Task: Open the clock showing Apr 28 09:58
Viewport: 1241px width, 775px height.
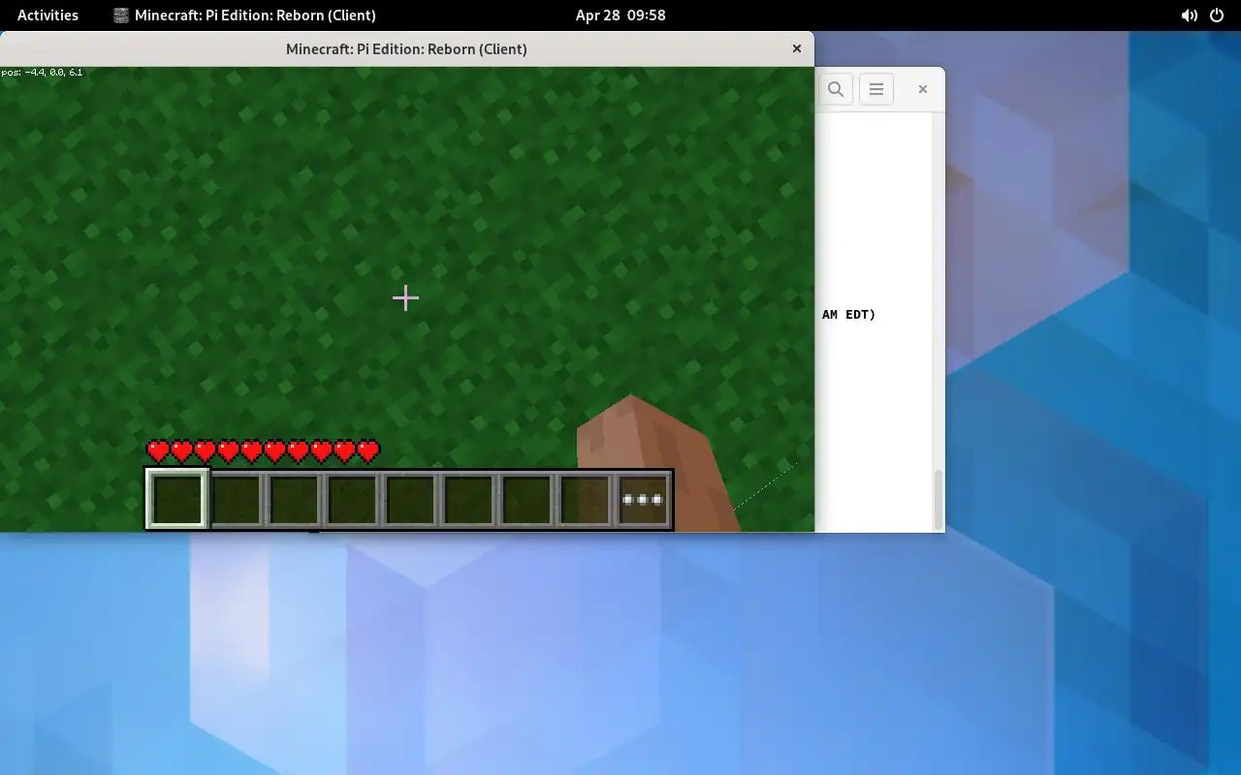Action: pyautogui.click(x=620, y=15)
